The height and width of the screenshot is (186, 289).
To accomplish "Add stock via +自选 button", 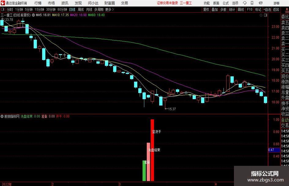I will coord(267,9).
